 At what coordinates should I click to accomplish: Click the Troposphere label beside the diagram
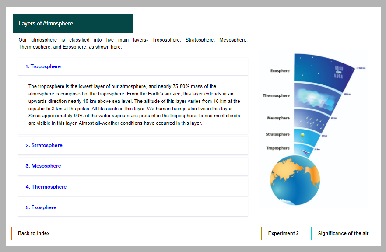point(277,148)
